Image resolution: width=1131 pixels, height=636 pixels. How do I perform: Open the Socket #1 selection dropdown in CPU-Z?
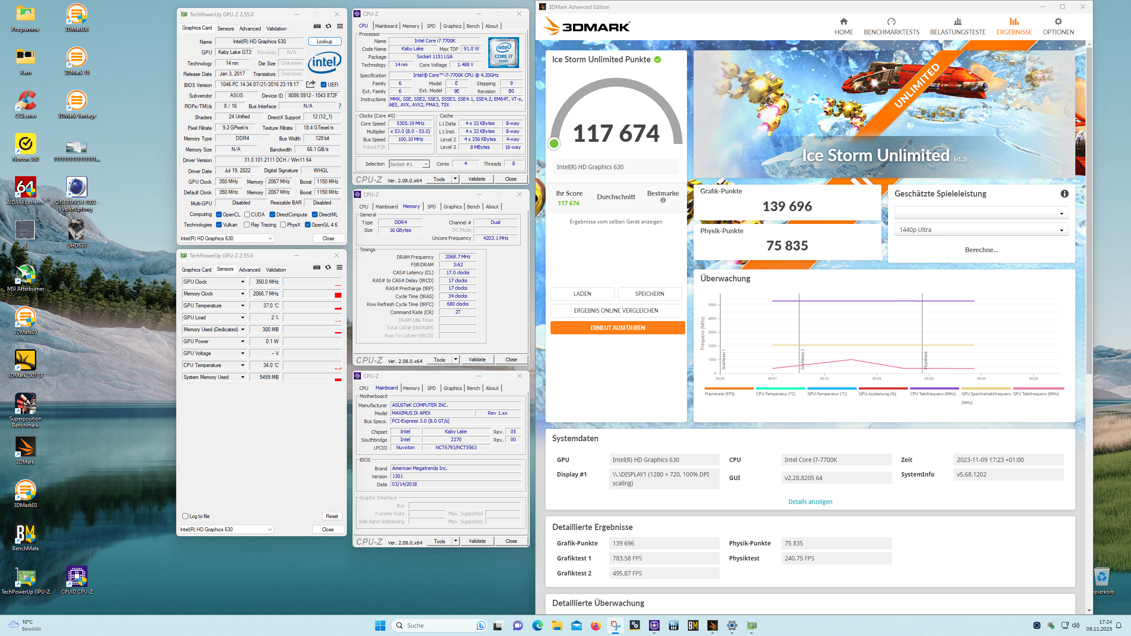click(x=409, y=164)
